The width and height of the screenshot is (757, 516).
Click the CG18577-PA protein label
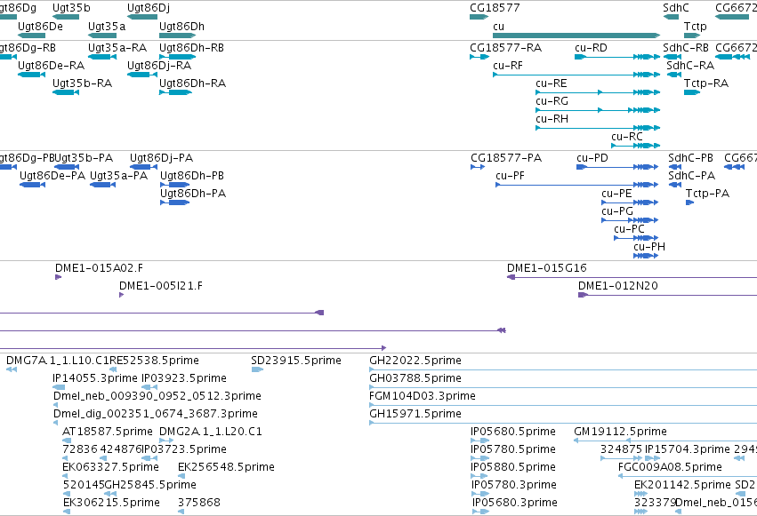506,158
